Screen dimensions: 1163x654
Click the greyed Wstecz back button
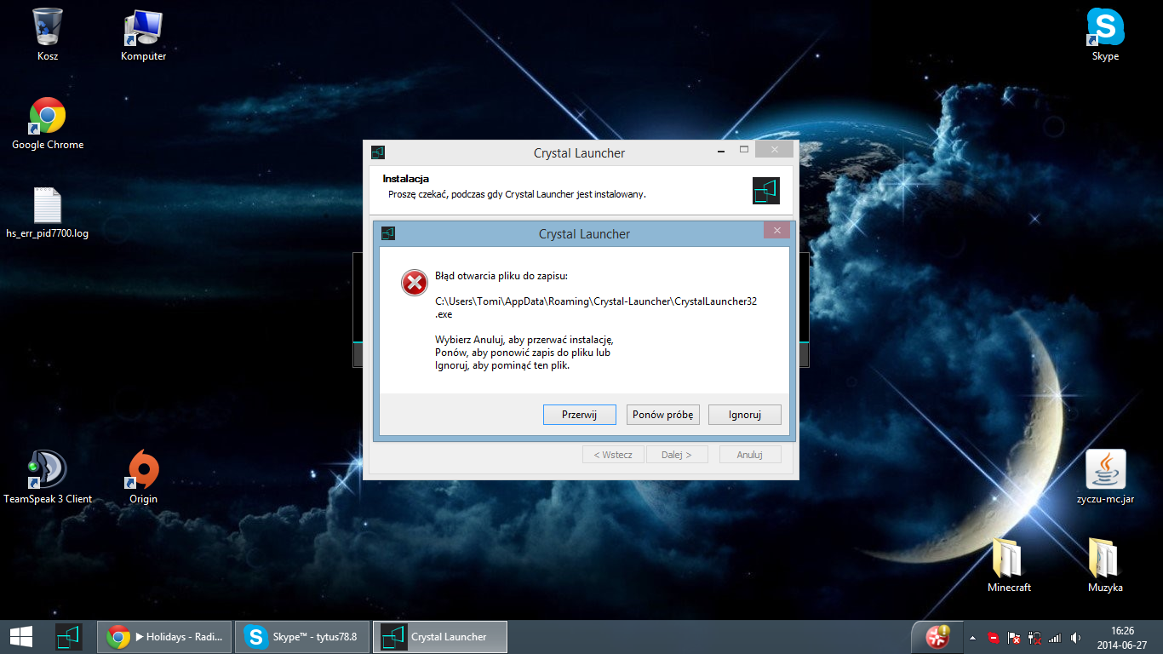613,455
